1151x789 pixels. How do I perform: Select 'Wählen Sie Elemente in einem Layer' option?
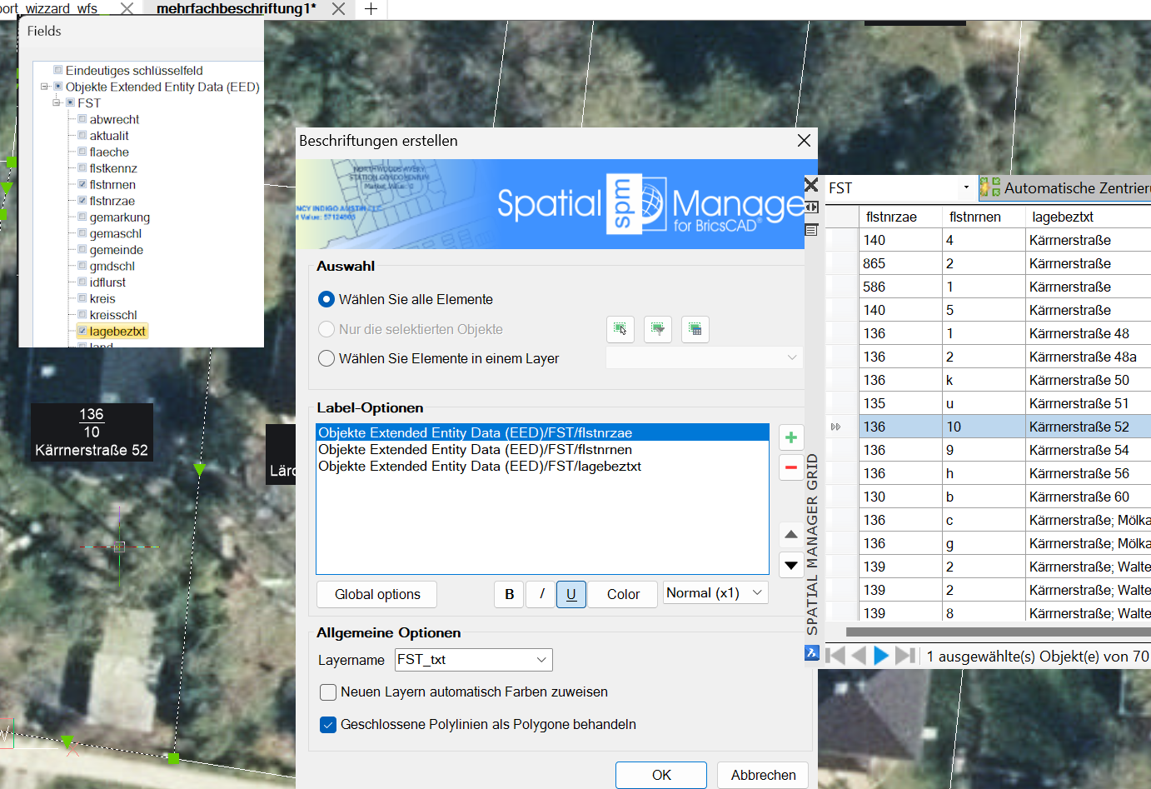326,358
